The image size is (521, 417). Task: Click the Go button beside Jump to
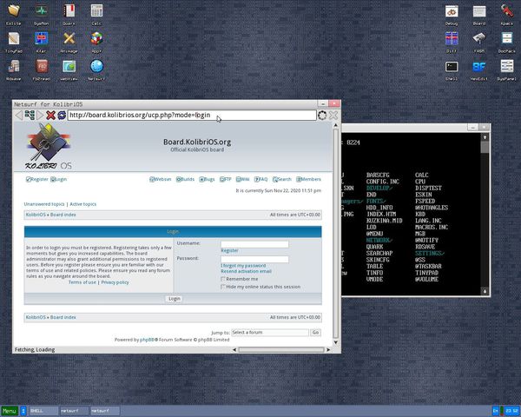[315, 332]
